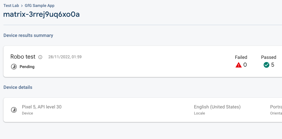This screenshot has height=139, width=282.
Task: Click the Orientation value in device row
Action: [276, 107]
